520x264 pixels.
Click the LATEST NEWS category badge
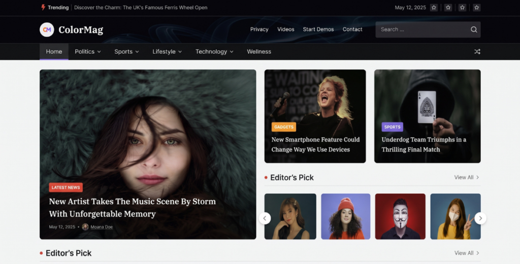click(66, 187)
